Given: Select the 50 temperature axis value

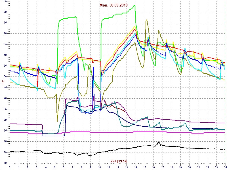Looking at the screenshot, I should click(5, 77).
